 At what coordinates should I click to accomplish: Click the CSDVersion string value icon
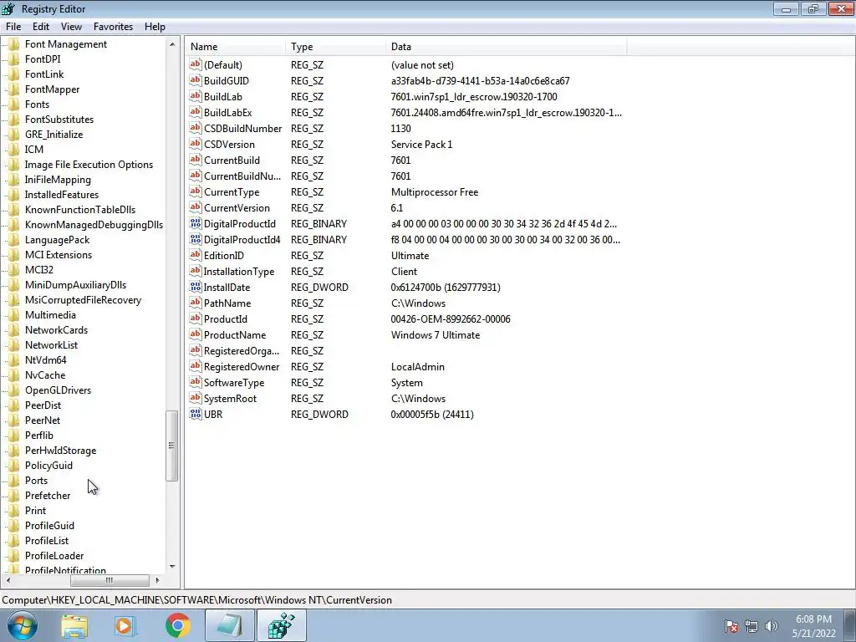[x=196, y=144]
